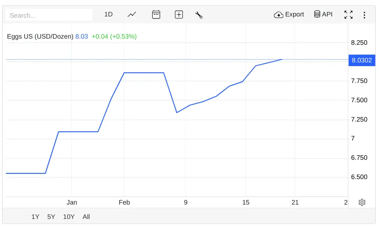Open the API database icon
Image resolution: width=379 pixels, height=230 pixels.
click(317, 14)
